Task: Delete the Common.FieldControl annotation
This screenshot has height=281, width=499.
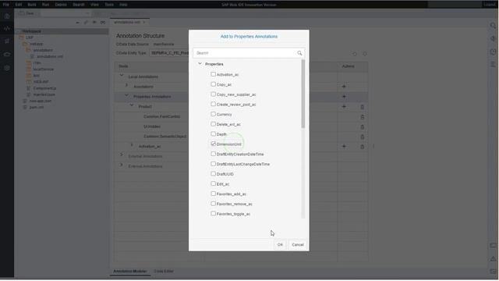Action: point(362,117)
